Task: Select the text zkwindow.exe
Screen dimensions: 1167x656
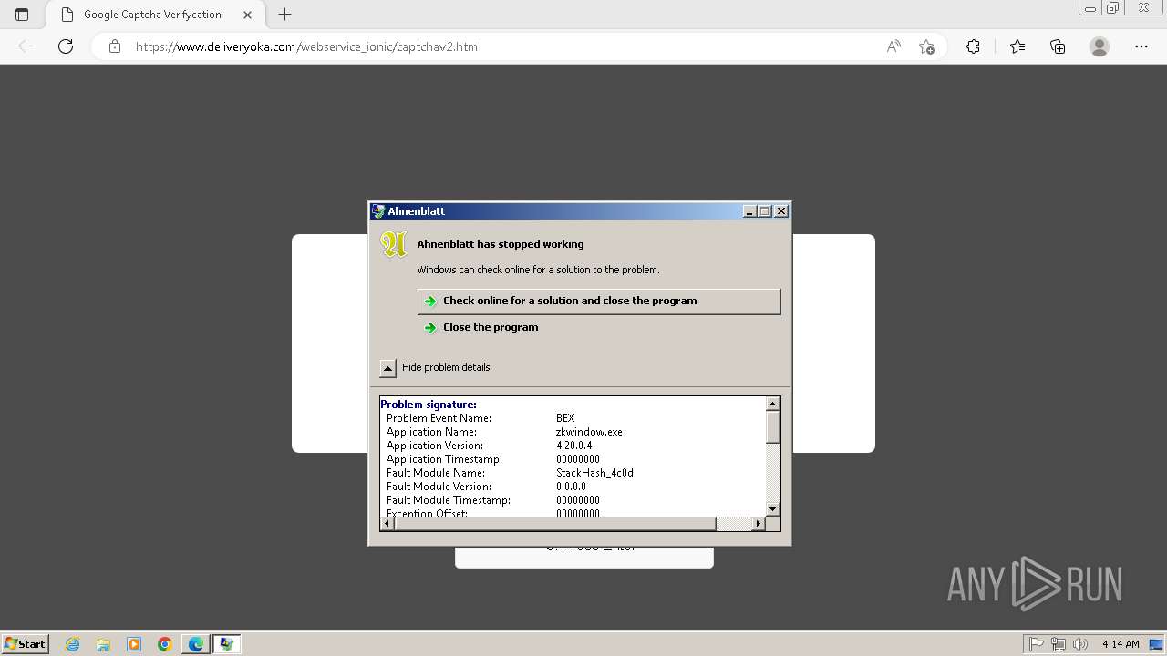Action: (589, 432)
